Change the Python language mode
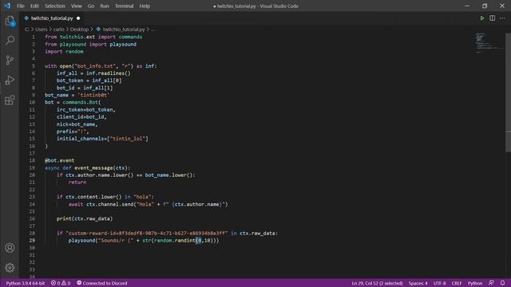The image size is (511, 287). pos(475,283)
